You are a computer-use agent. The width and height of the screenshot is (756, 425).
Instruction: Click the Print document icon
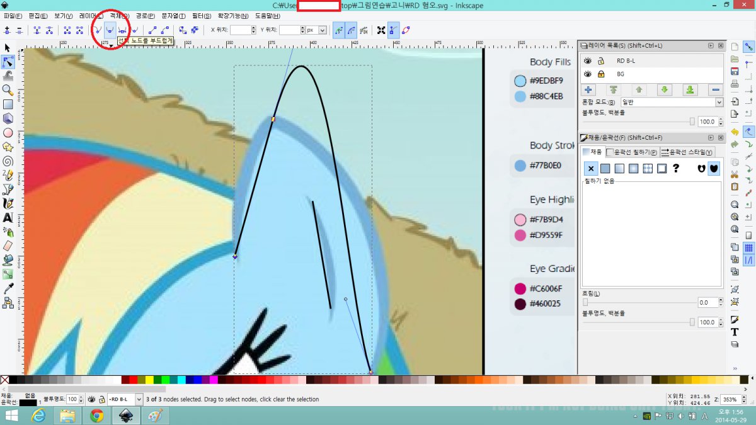coord(735,83)
